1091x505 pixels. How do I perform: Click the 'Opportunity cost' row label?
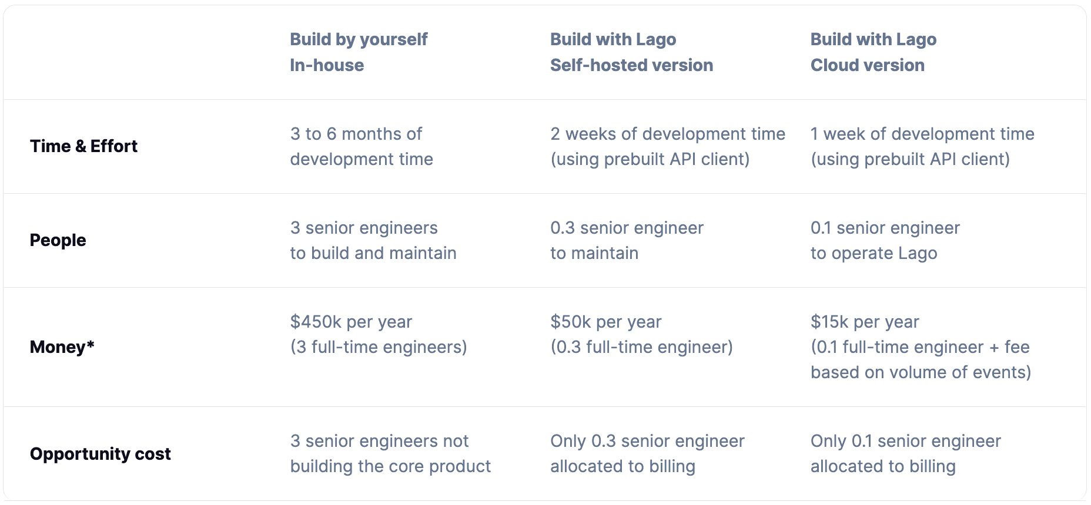pos(100,454)
